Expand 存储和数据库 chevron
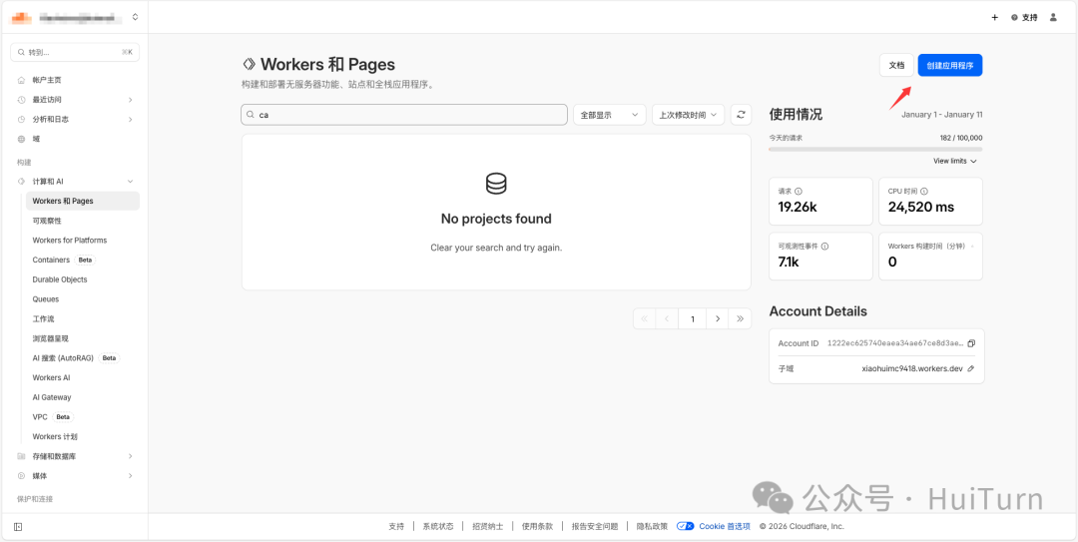 click(x=131, y=456)
